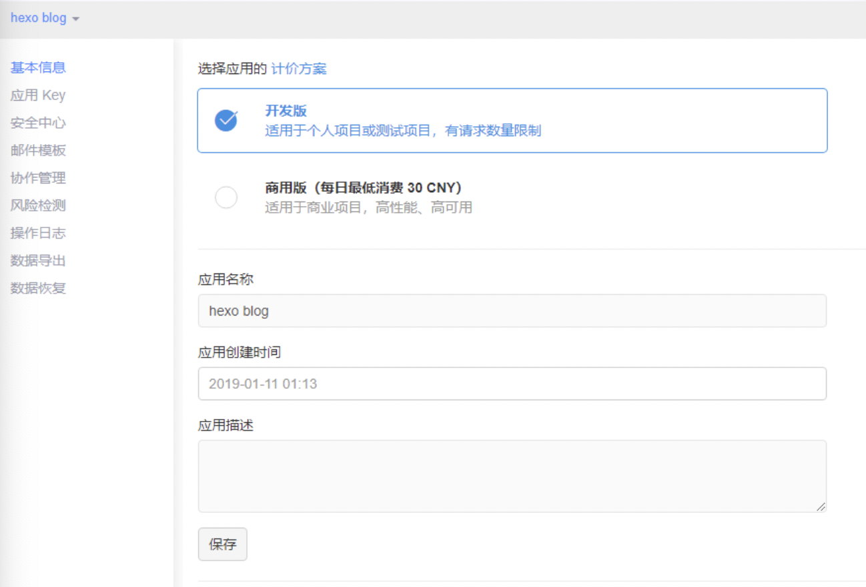This screenshot has height=587, width=866.
Task: Click the 应用描述 textarea resize handle
Action: (821, 507)
